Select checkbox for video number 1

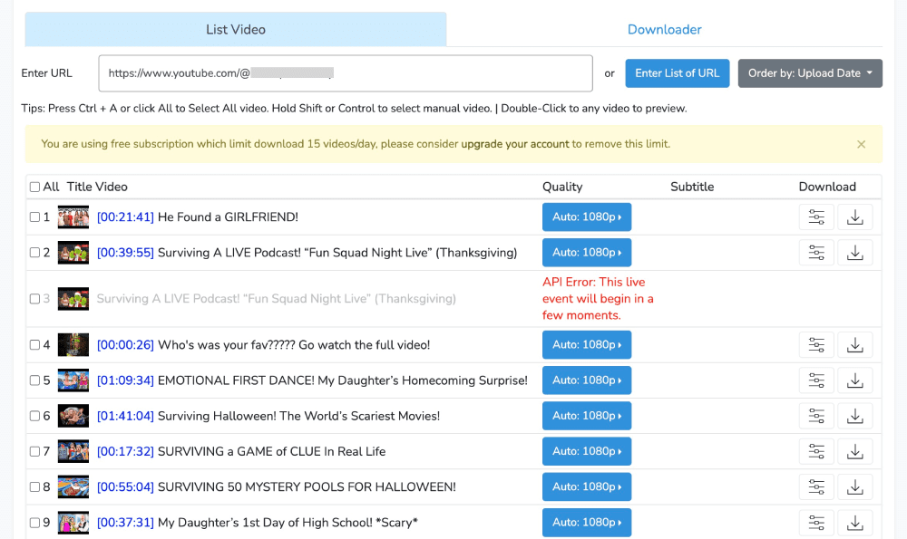(34, 217)
